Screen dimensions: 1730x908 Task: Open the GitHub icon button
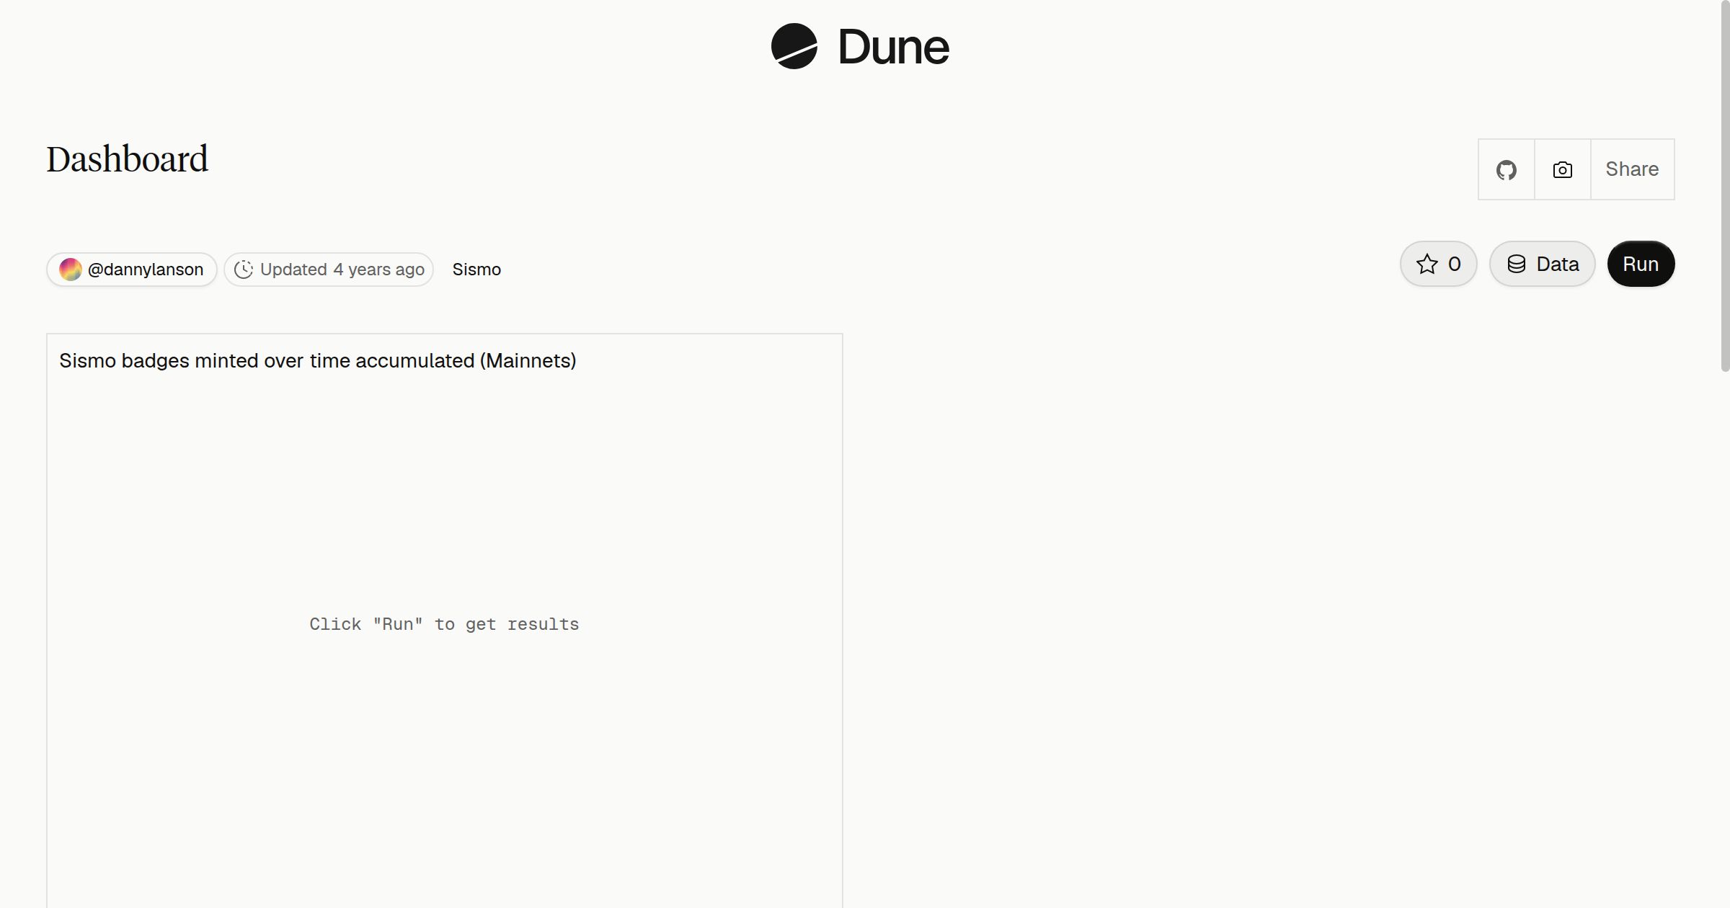click(1506, 169)
